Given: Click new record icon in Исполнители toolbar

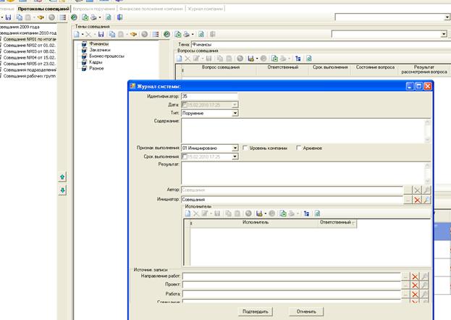Looking at the screenshot, I should [x=187, y=214].
